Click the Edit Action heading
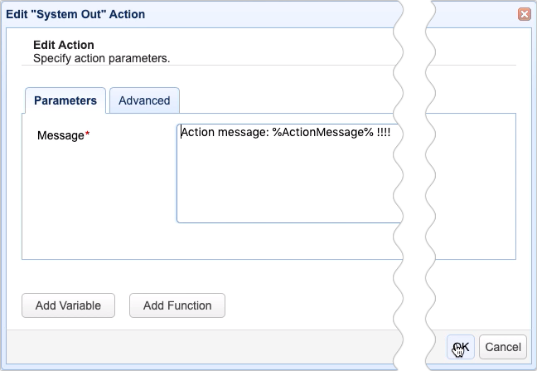 click(63, 45)
